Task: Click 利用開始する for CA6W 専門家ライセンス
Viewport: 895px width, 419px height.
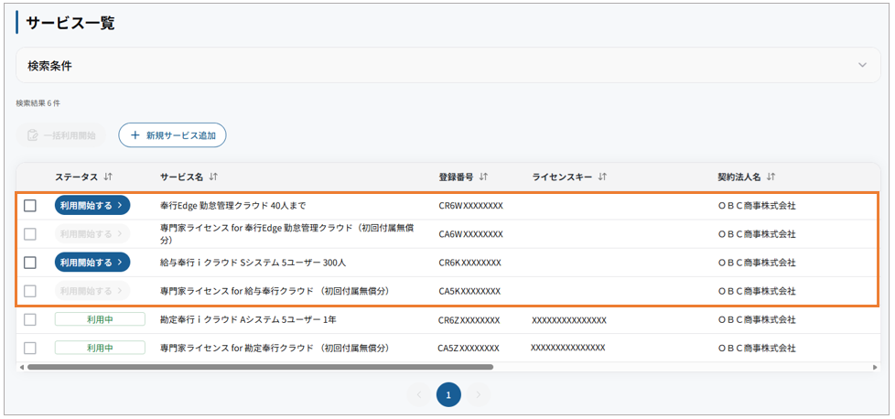Action: (92, 234)
